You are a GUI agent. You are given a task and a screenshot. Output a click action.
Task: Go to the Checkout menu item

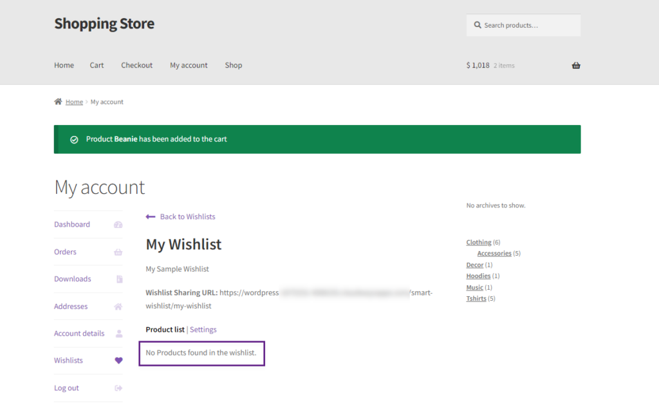[x=136, y=65]
